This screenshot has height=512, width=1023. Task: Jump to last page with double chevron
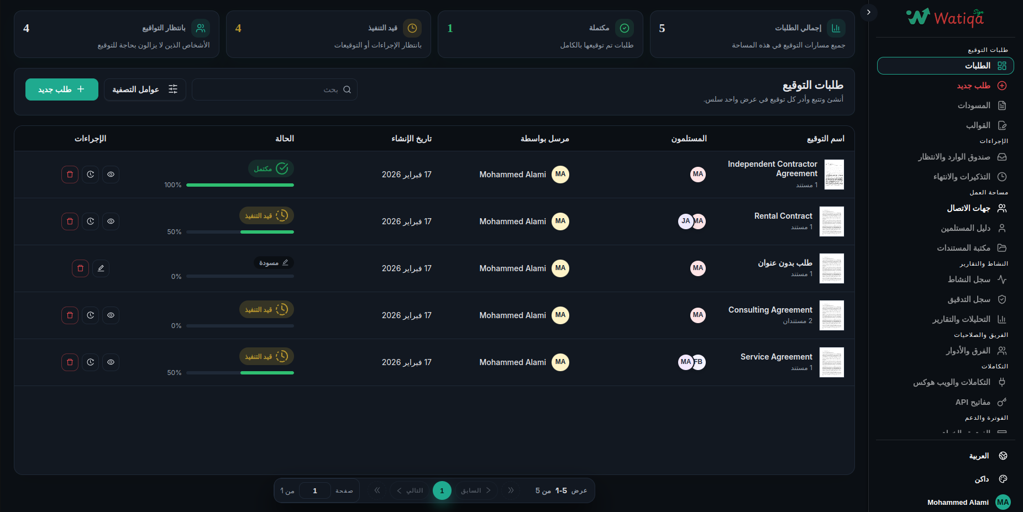pos(376,490)
